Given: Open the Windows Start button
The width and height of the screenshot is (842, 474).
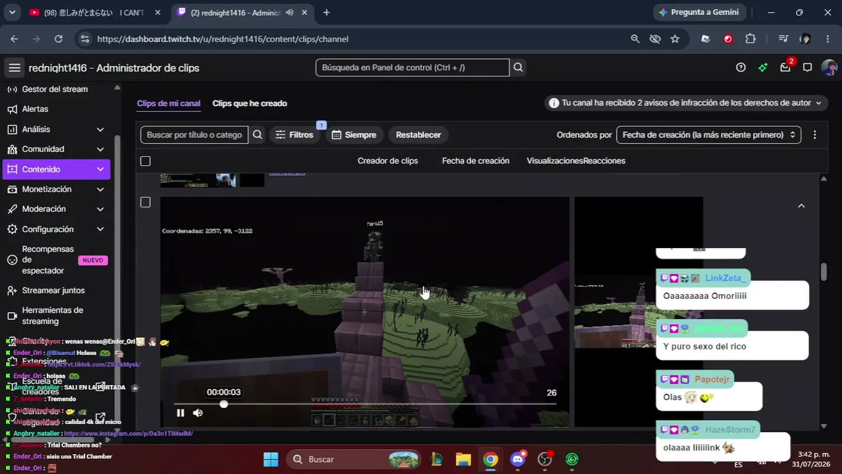Looking at the screenshot, I should (x=271, y=459).
